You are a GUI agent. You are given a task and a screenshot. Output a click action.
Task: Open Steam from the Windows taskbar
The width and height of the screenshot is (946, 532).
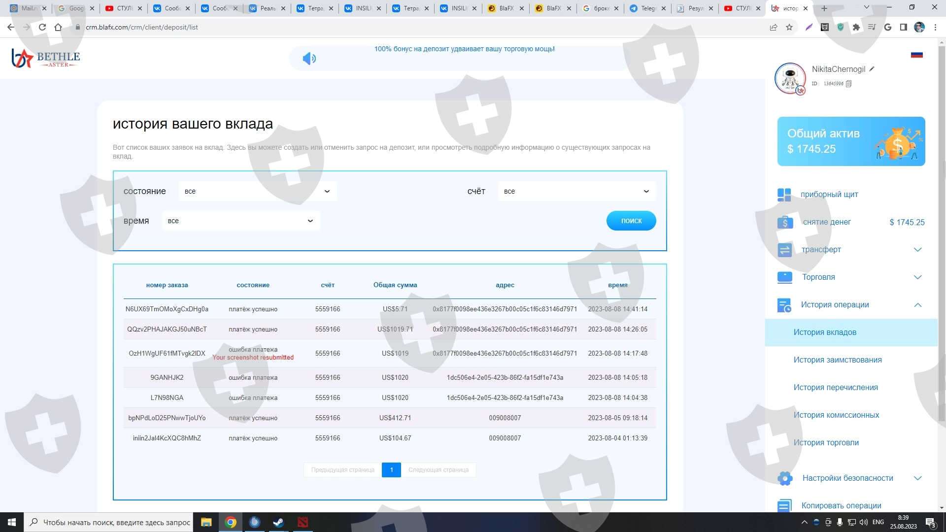(278, 522)
